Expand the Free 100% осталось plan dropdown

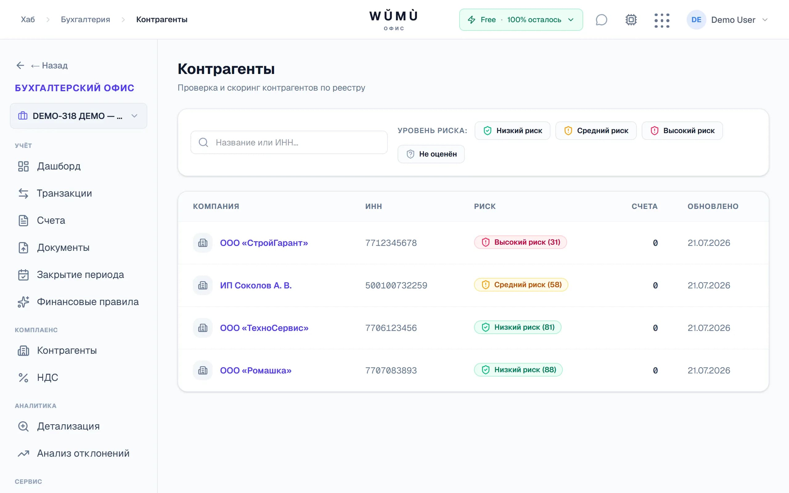pyautogui.click(x=521, y=19)
